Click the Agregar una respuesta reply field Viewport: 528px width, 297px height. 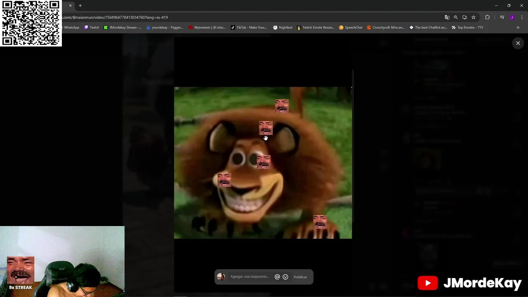pyautogui.click(x=250, y=277)
